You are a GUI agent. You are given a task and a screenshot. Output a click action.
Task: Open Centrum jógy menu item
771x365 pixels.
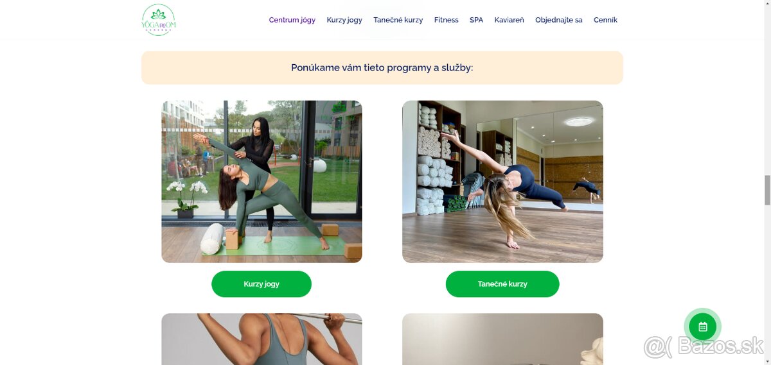pyautogui.click(x=292, y=20)
